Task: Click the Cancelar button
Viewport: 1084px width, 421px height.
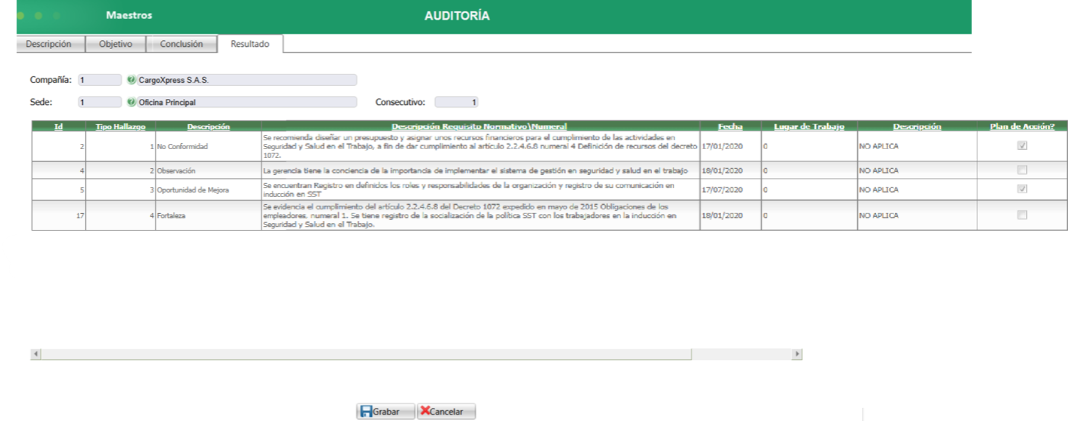Action: pos(446,412)
